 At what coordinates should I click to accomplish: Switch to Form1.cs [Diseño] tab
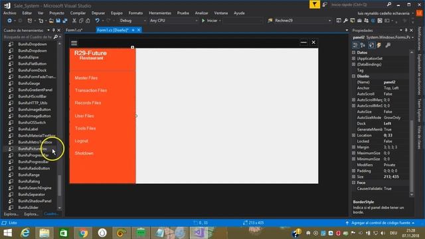[x=113, y=30]
